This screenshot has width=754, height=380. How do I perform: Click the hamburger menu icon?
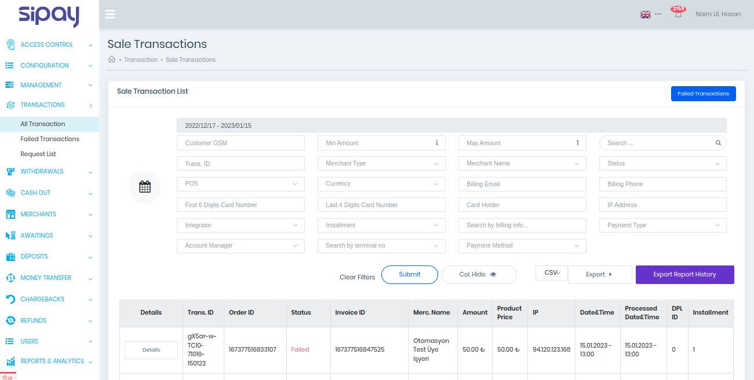pos(110,14)
